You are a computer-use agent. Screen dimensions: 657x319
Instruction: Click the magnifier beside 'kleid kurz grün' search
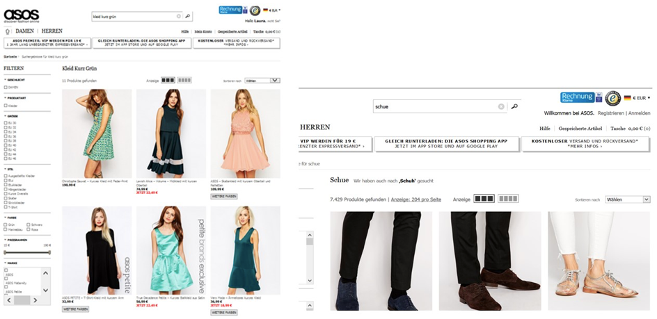coord(188,16)
